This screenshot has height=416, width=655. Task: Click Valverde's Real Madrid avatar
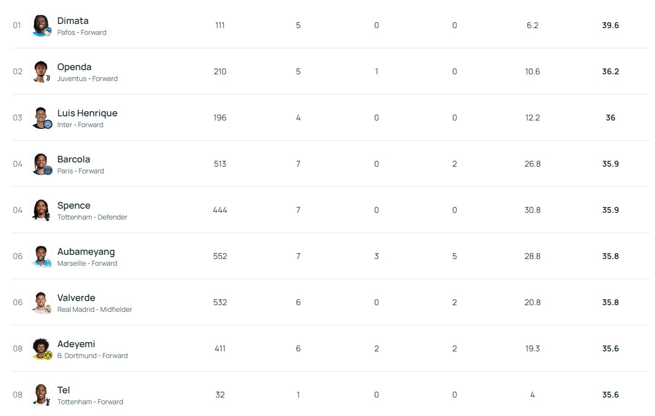coord(41,302)
